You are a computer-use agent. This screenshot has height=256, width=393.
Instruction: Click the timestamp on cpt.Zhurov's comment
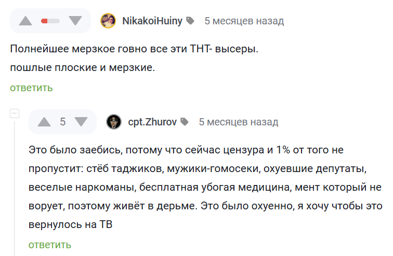pyautogui.click(x=239, y=122)
